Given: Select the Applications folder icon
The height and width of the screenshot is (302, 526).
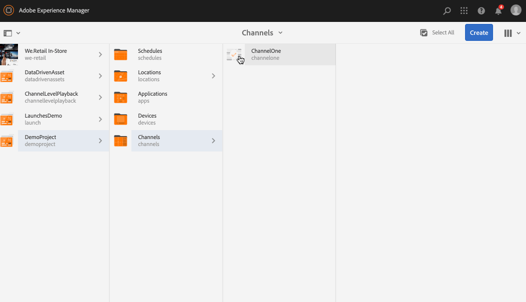Looking at the screenshot, I should pyautogui.click(x=120, y=98).
